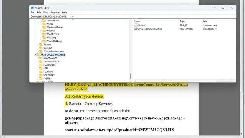This screenshot has height=138, width=245.
Task: Select the Uninstall folder icon
Action: coord(41,48)
